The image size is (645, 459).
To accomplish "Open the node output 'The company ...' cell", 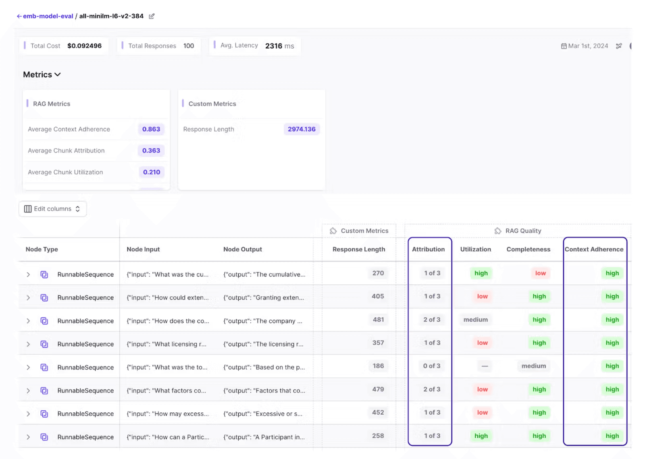I will (263, 321).
